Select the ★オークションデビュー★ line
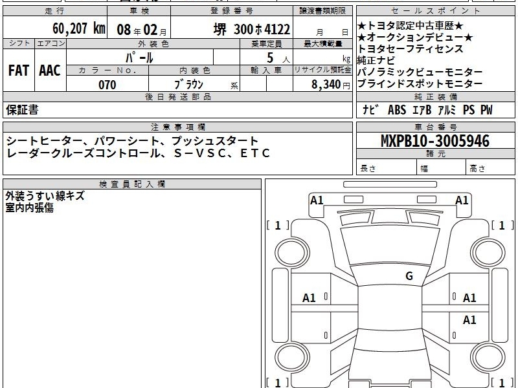The height and width of the screenshot is (388, 518). 415,38
